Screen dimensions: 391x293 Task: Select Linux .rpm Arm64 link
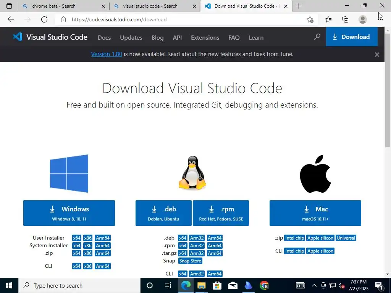[x=215, y=246]
